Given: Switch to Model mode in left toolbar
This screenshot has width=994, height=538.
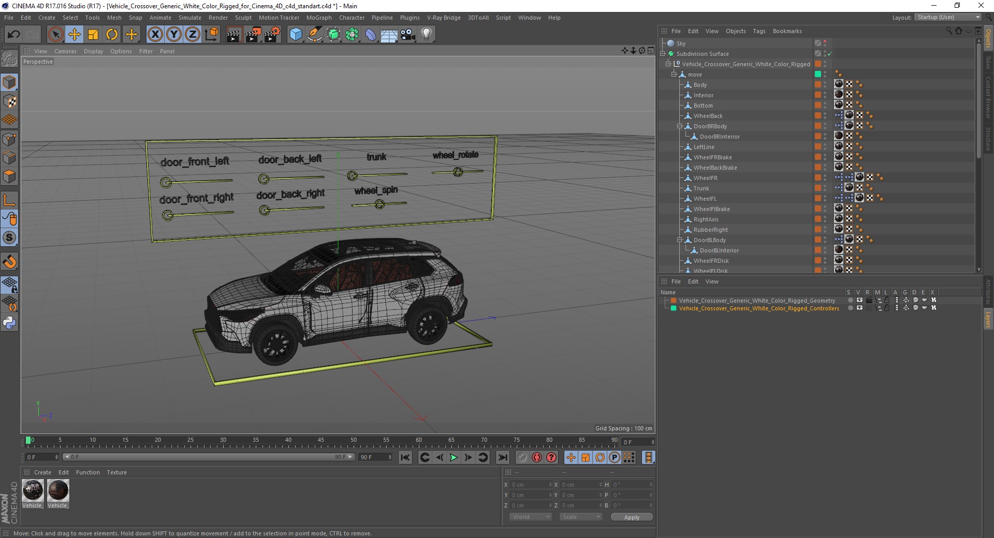Looking at the screenshot, I should click(x=9, y=82).
